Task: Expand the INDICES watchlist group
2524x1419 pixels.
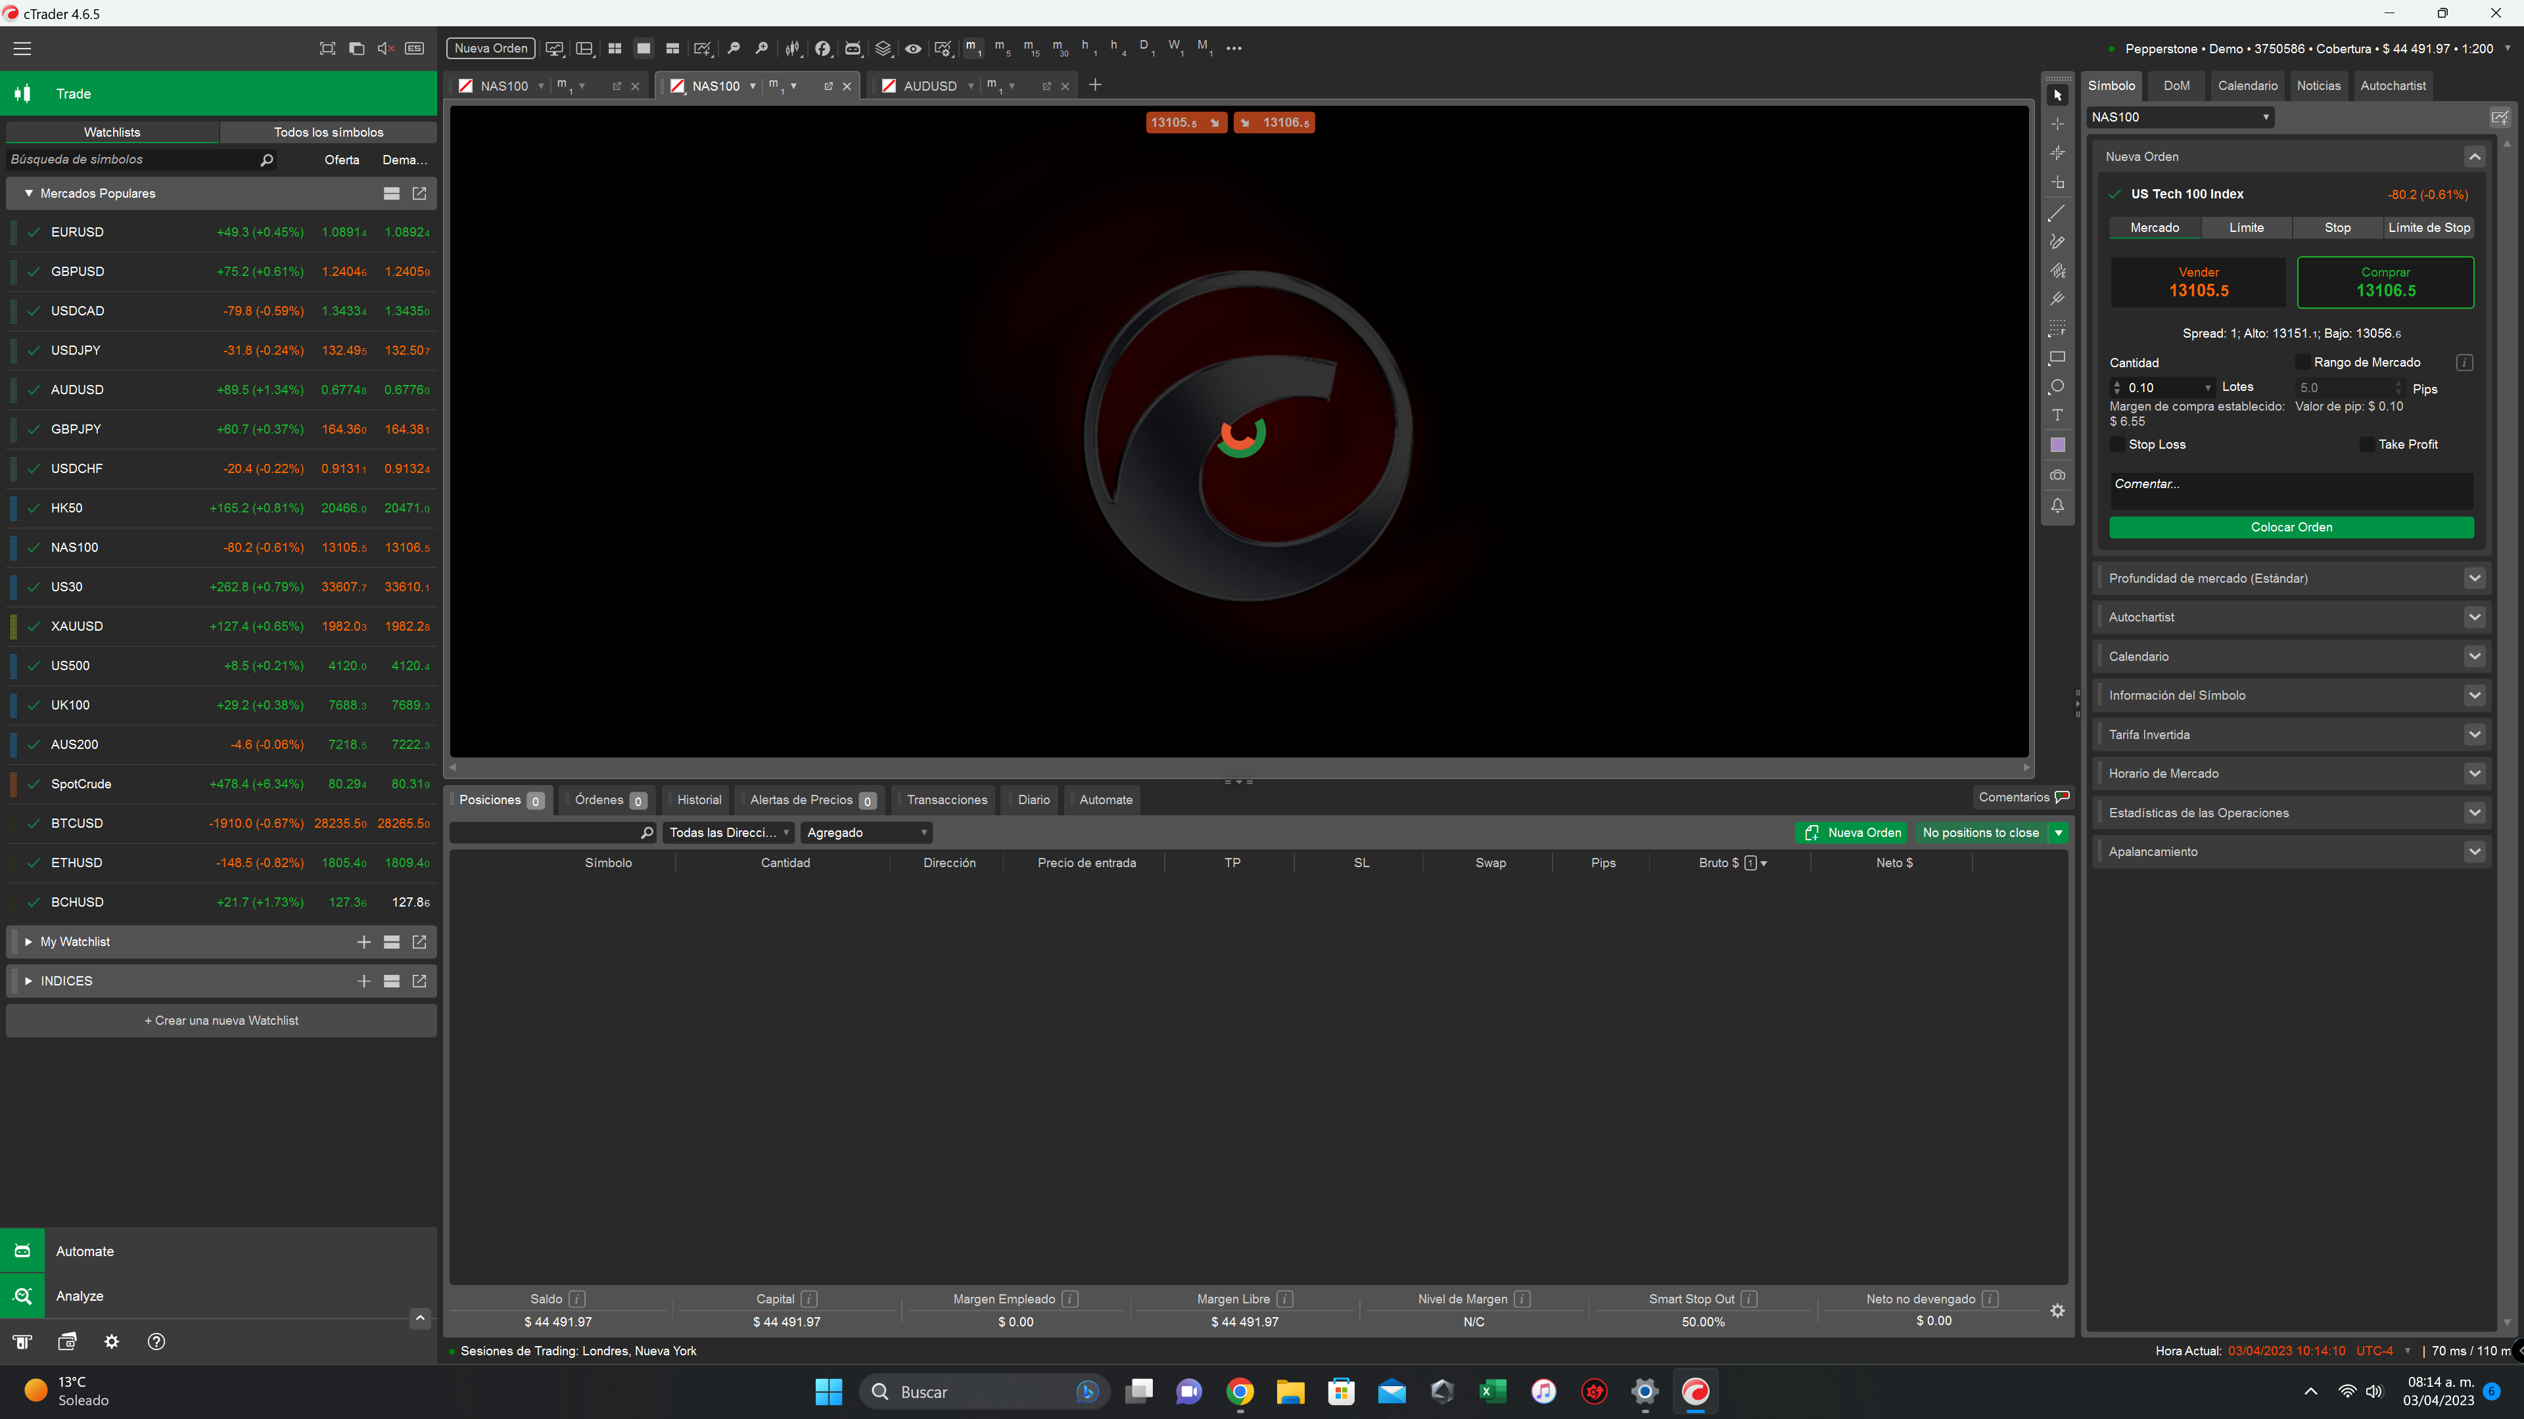Action: click(28, 981)
